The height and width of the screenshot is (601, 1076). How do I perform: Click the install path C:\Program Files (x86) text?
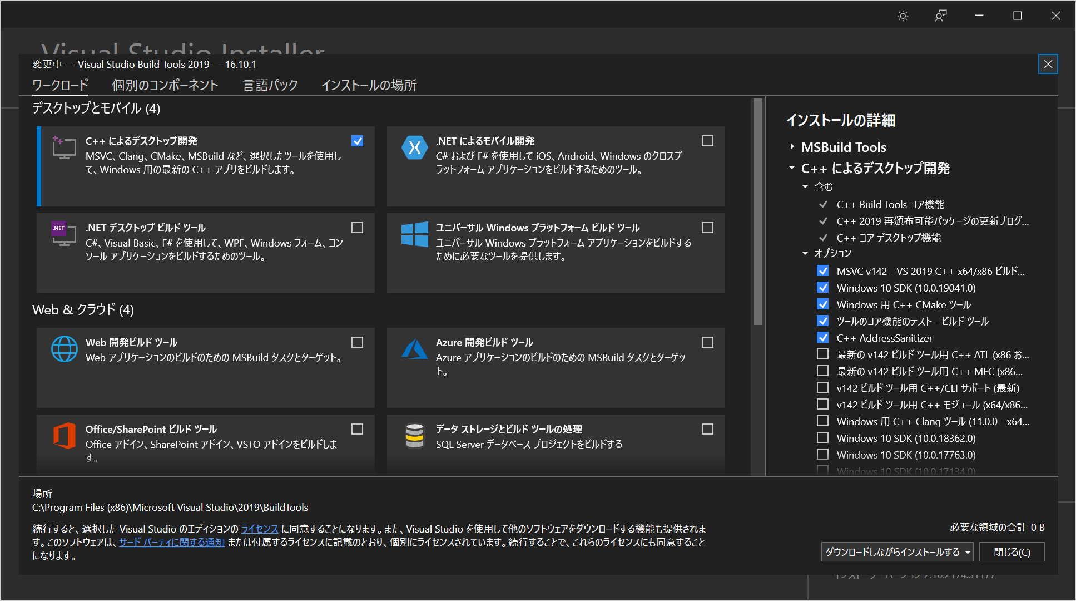click(x=170, y=507)
